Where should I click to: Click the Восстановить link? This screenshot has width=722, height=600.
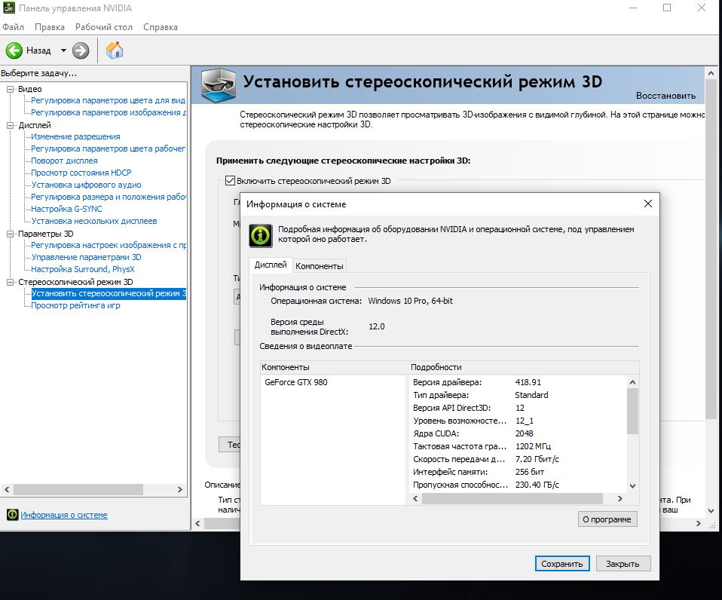tap(665, 95)
